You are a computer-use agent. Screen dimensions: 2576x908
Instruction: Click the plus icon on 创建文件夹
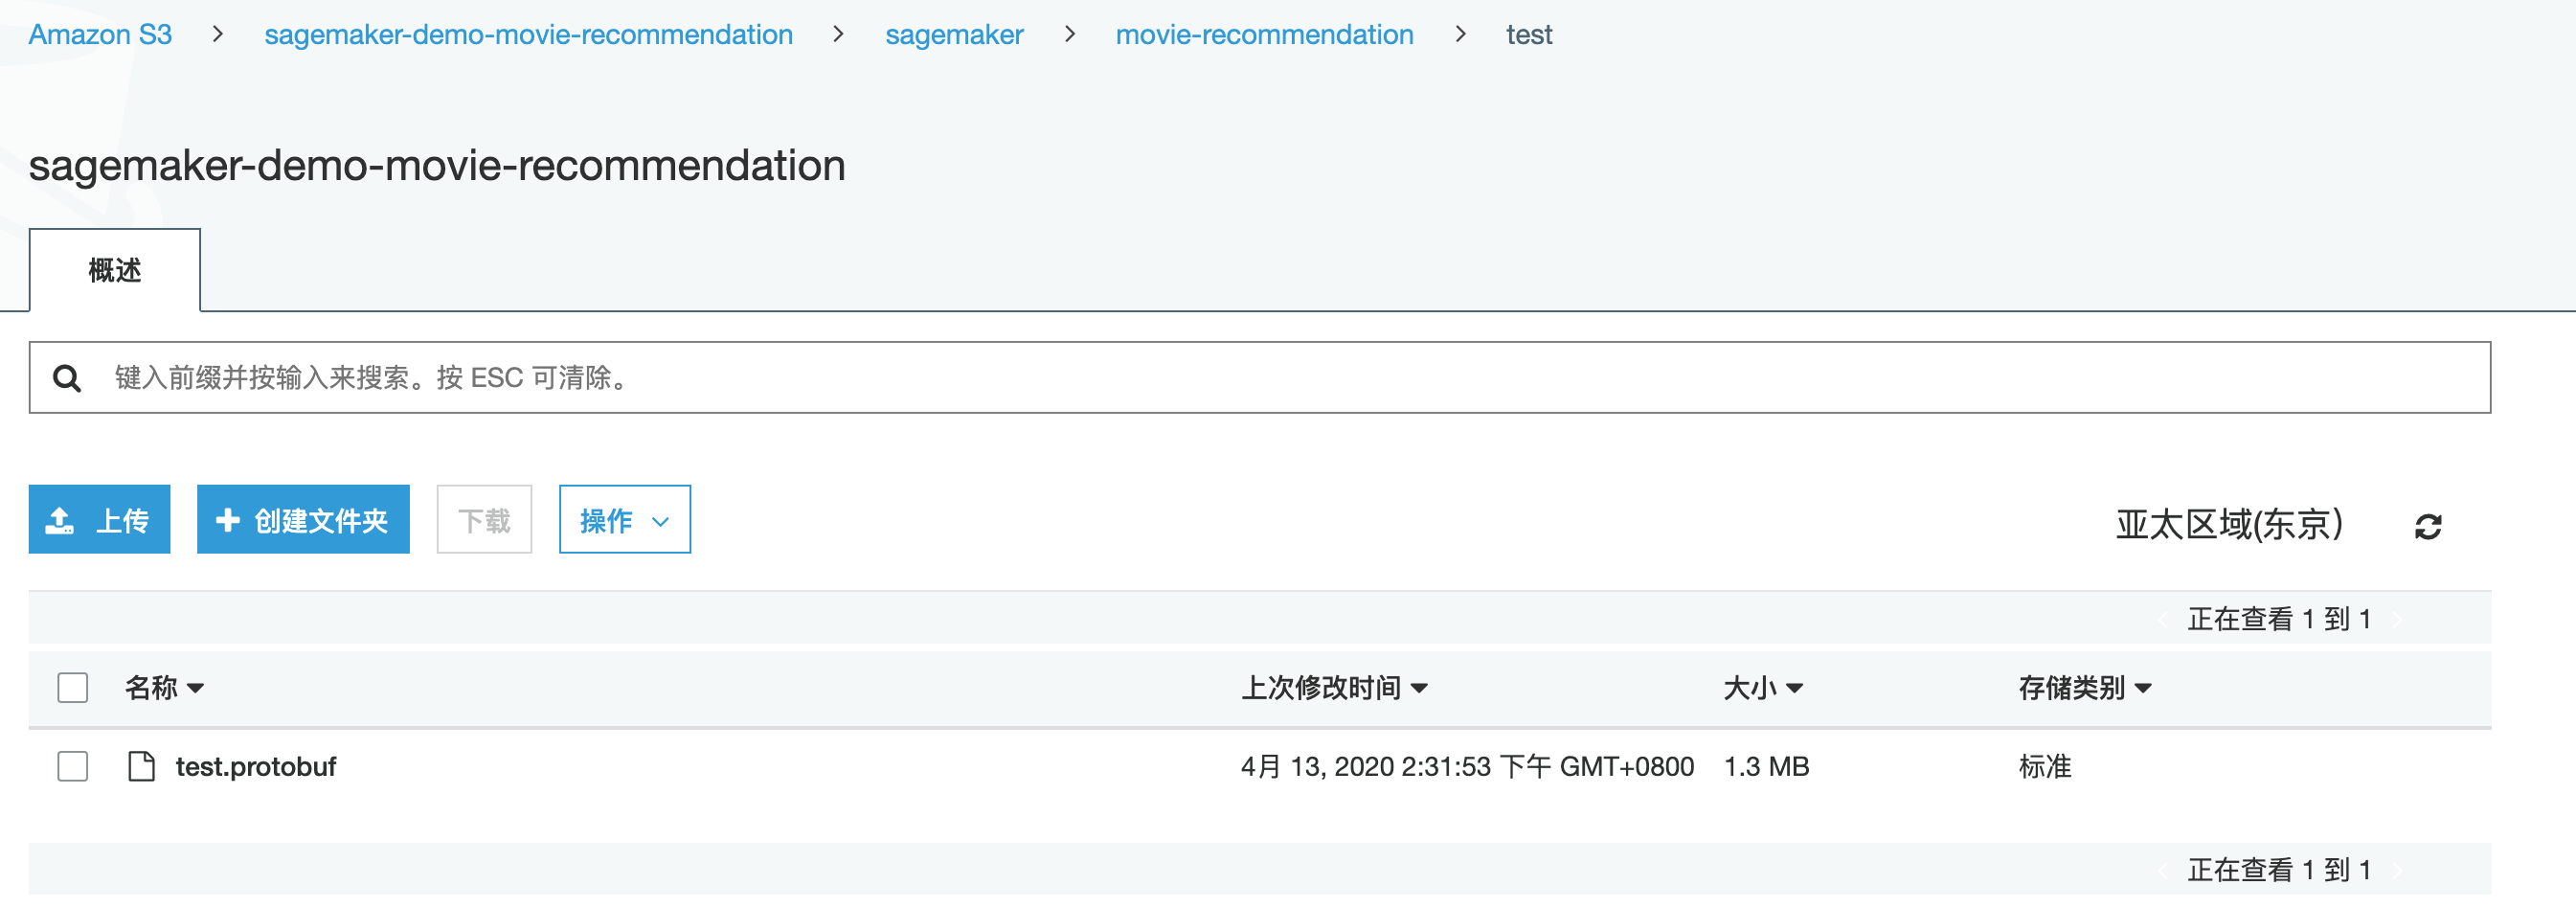[x=228, y=520]
